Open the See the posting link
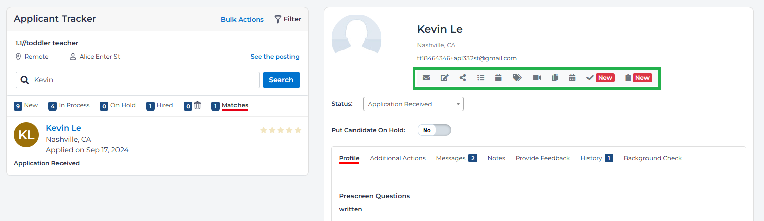This screenshot has height=221, width=764. point(275,57)
